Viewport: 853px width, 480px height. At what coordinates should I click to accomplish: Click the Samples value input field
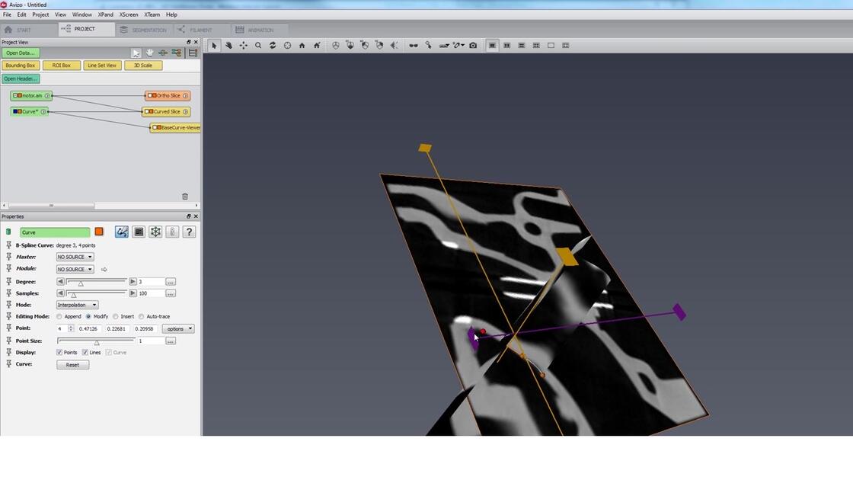151,294
